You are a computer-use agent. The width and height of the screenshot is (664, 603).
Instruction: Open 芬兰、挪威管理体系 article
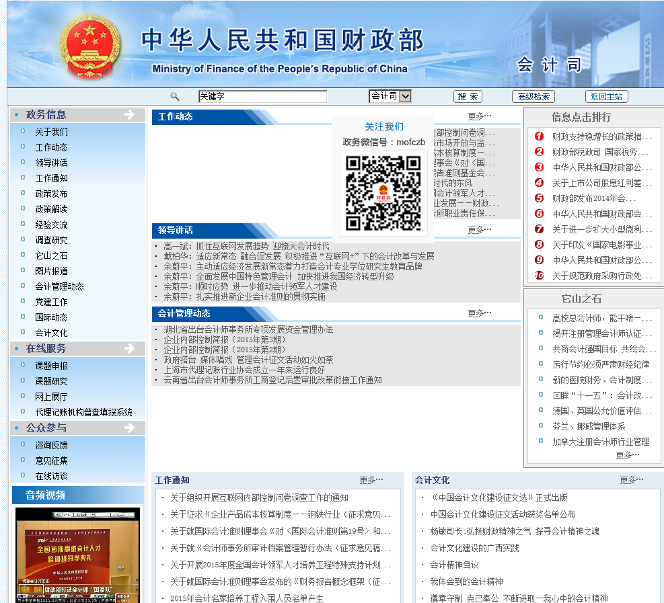click(x=589, y=426)
